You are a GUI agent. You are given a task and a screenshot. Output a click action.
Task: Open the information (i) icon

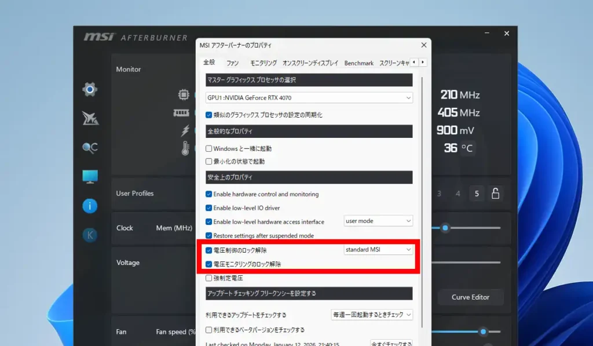click(x=89, y=206)
